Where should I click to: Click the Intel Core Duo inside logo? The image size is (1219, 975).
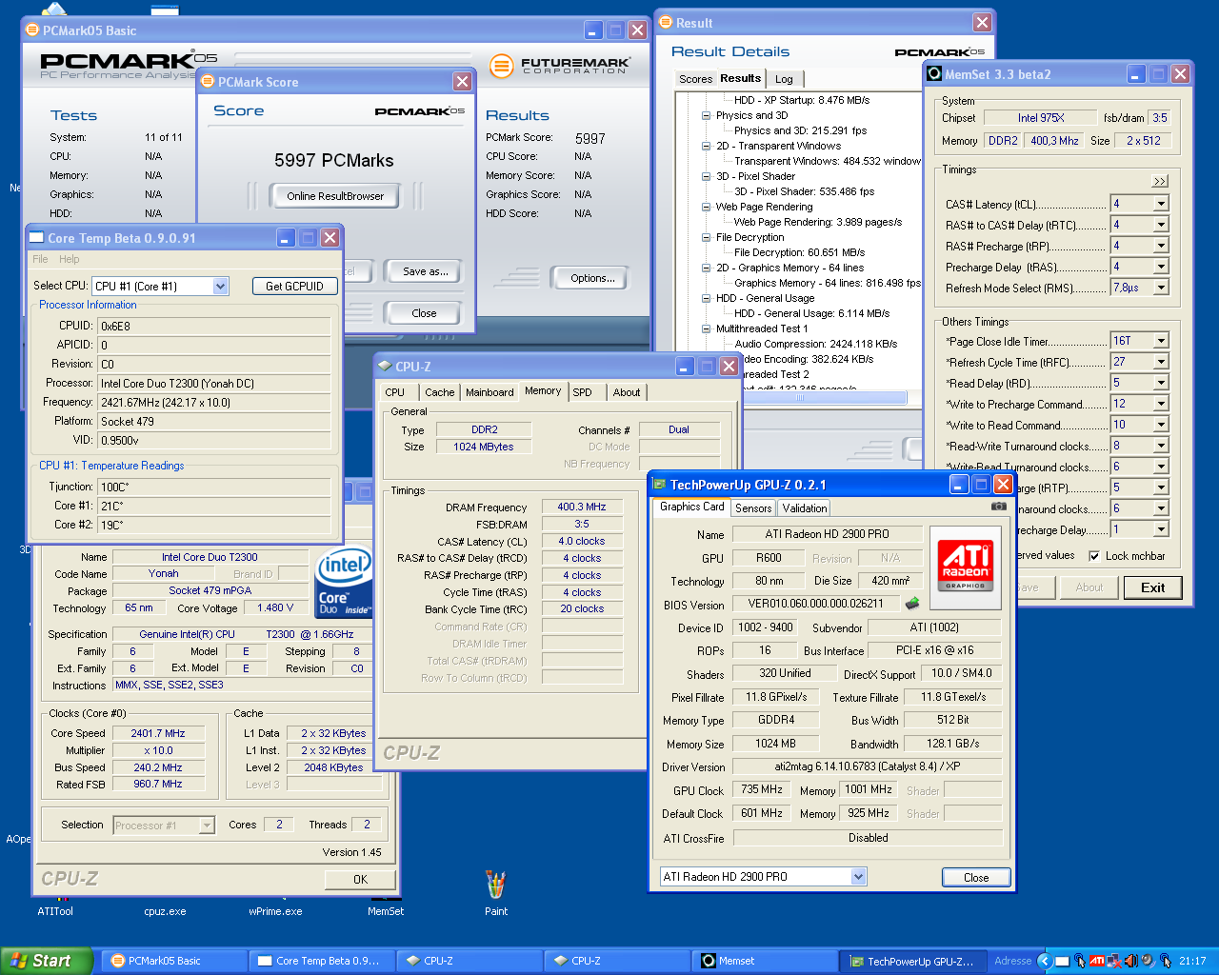(343, 582)
